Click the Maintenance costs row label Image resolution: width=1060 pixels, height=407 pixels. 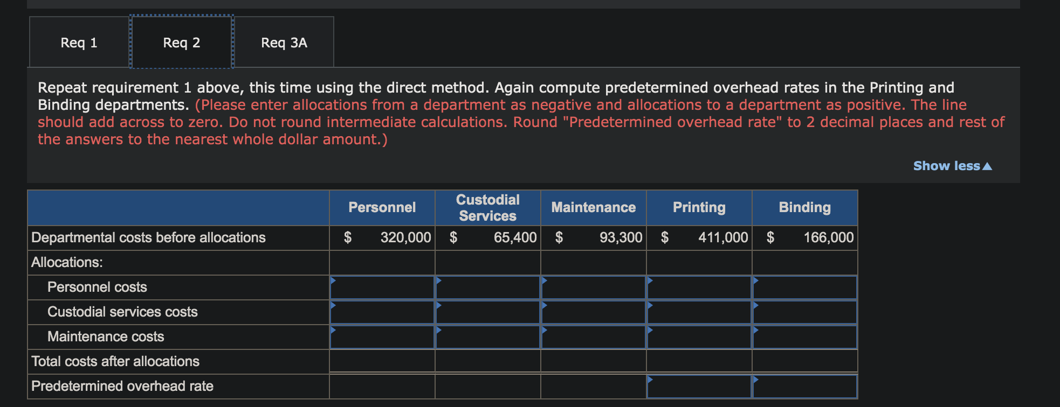[x=106, y=336]
